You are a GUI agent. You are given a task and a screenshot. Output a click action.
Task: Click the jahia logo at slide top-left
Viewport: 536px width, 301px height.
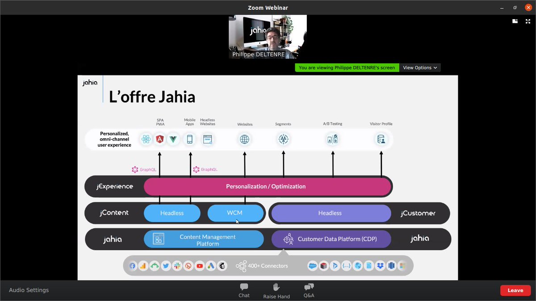click(x=90, y=82)
